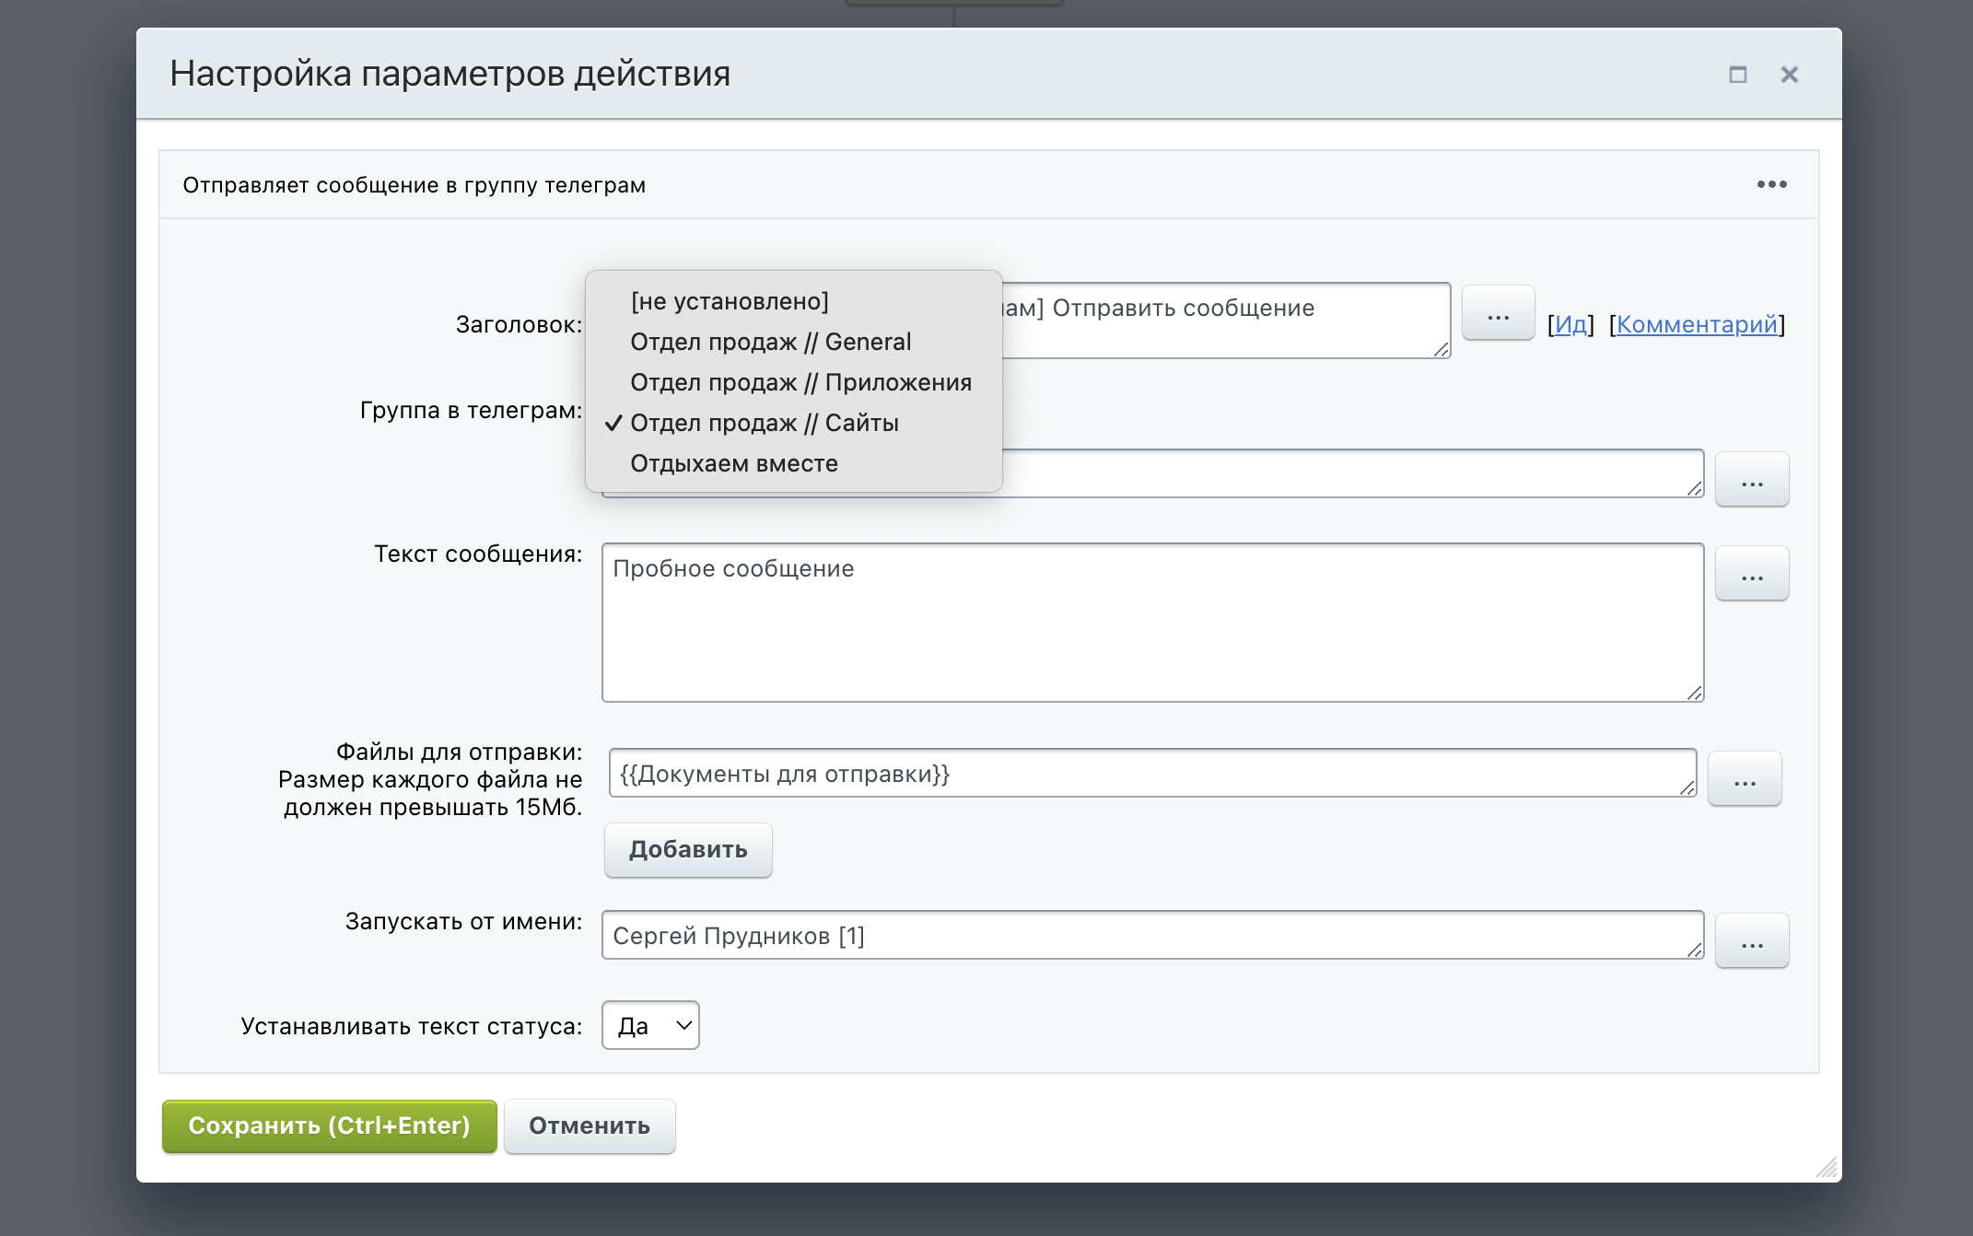Viewport: 1973px width, 1236px height.
Task: Choose Отдел продаж // General group
Action: [x=770, y=342]
